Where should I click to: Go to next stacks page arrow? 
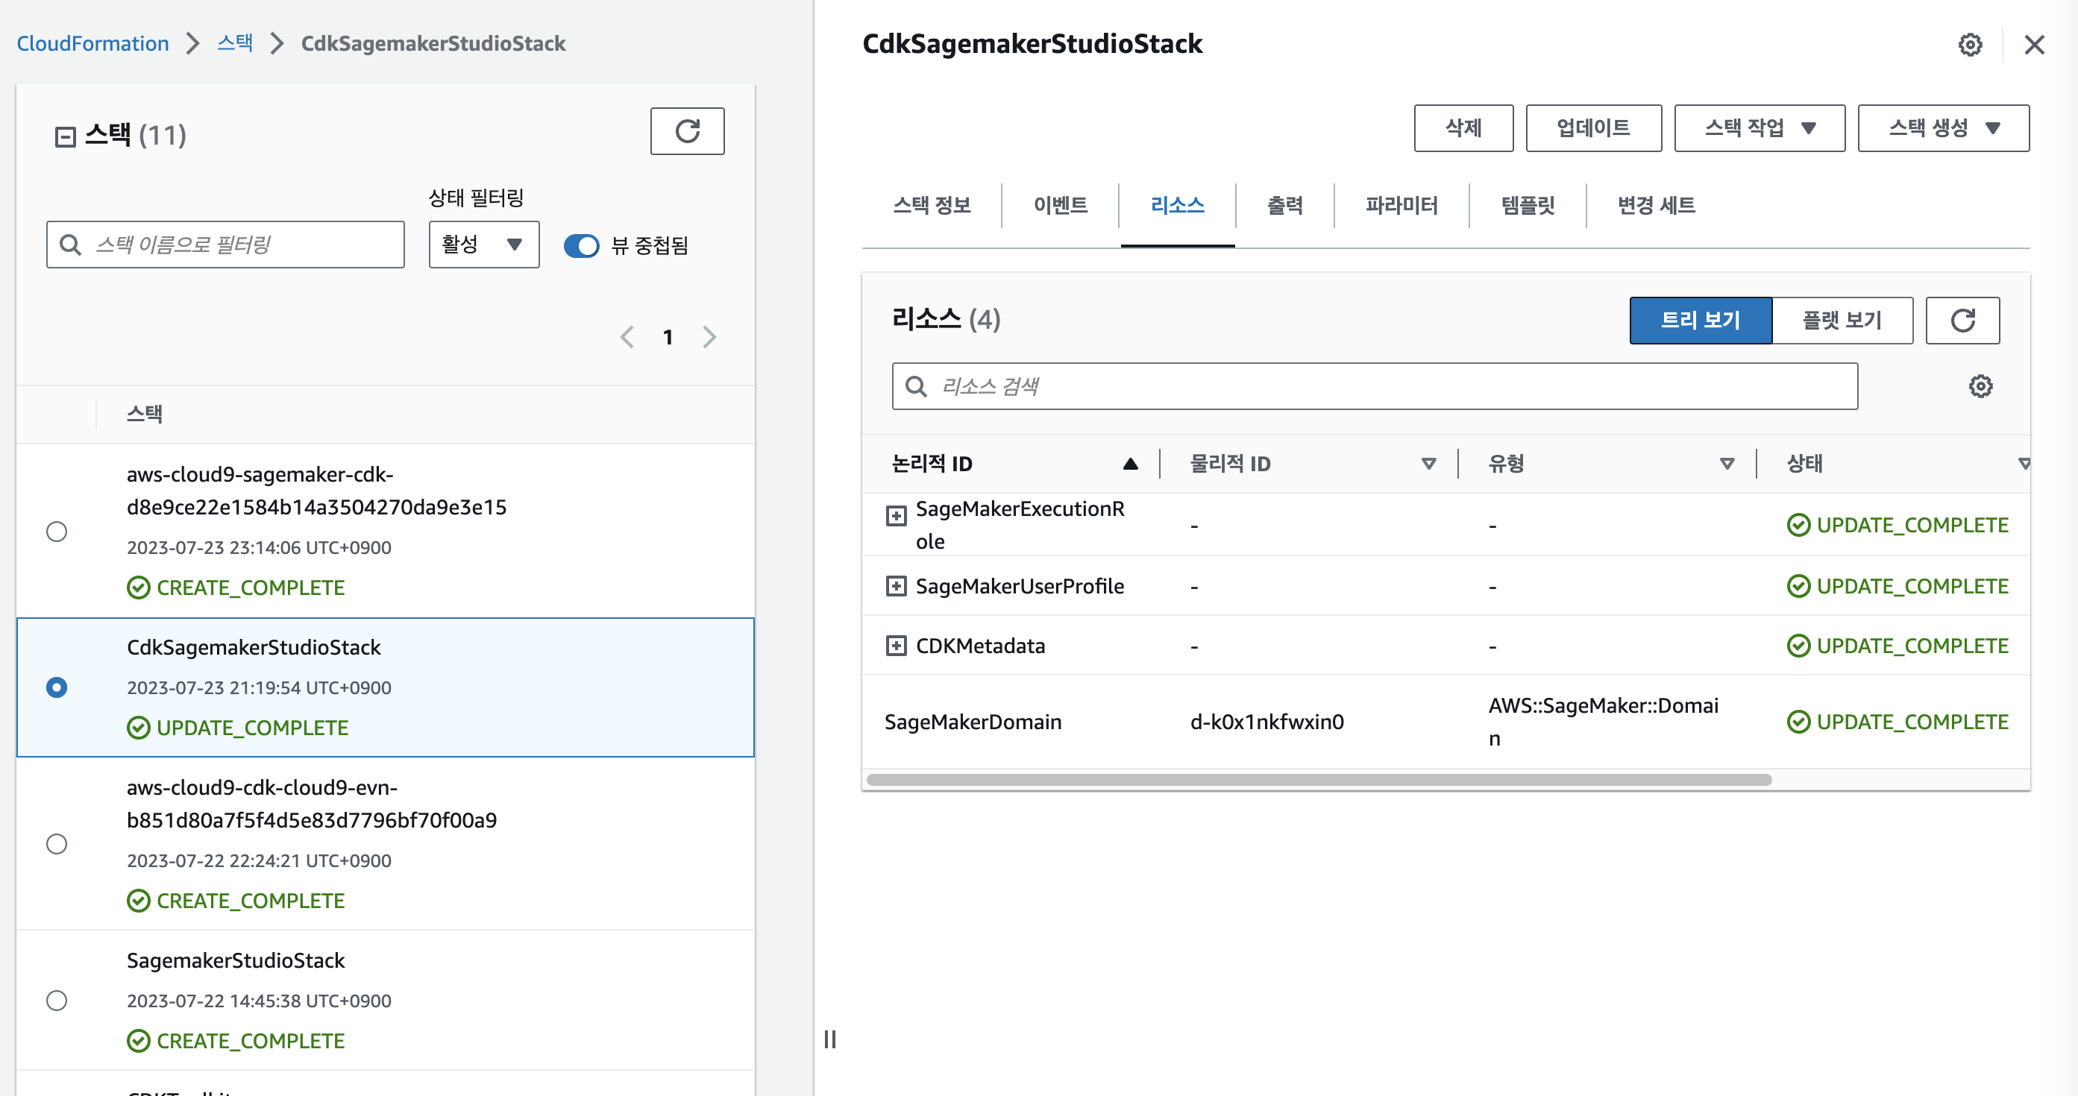click(x=709, y=337)
